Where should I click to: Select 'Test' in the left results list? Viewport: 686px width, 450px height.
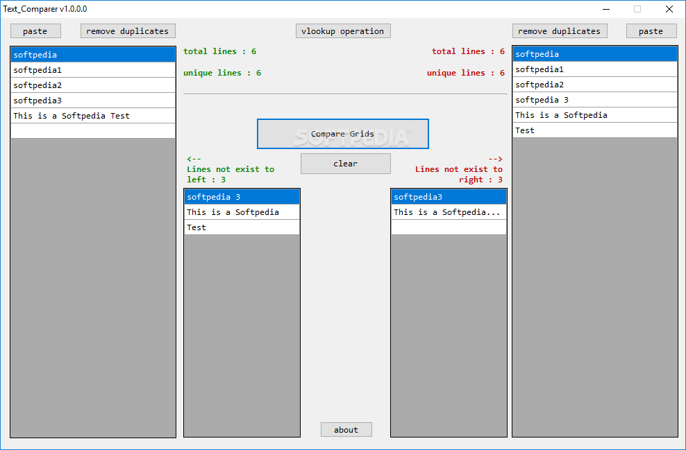pos(242,227)
